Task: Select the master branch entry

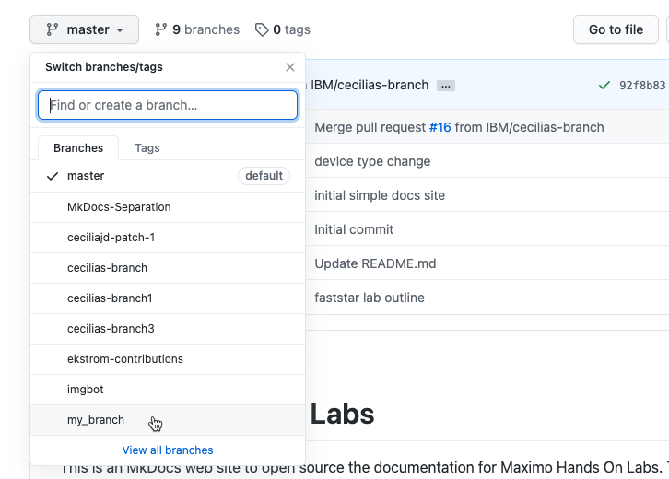Action: pos(168,176)
